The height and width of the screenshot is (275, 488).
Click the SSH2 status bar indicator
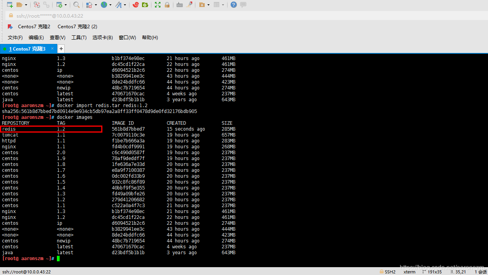(x=388, y=271)
